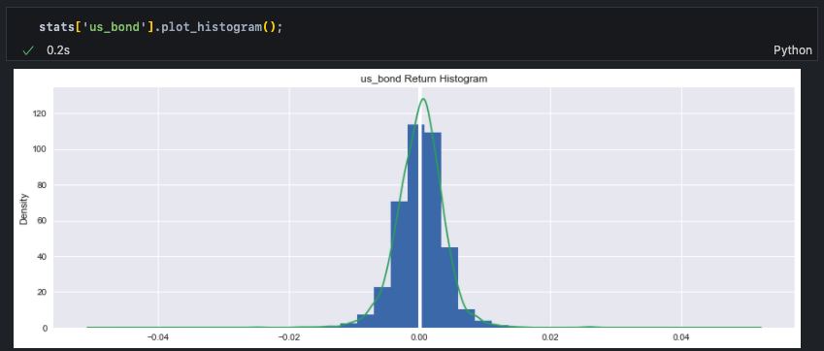Open the Python language mode selector
This screenshot has width=824, height=351.
click(793, 50)
